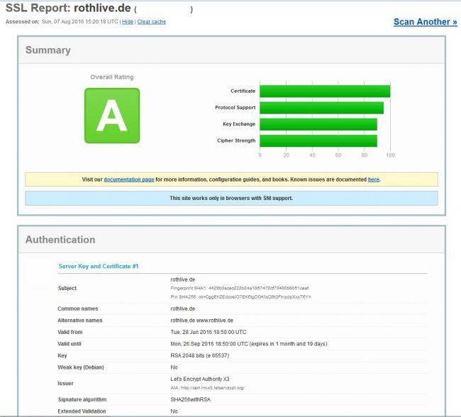Click the Summary section heading

[x=48, y=50]
